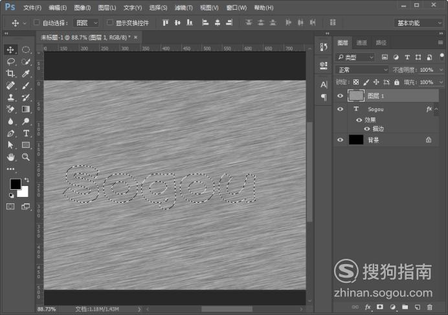The image size is (448, 315).
Task: Select the Elliptical Marquee tool
Action: 26,50
